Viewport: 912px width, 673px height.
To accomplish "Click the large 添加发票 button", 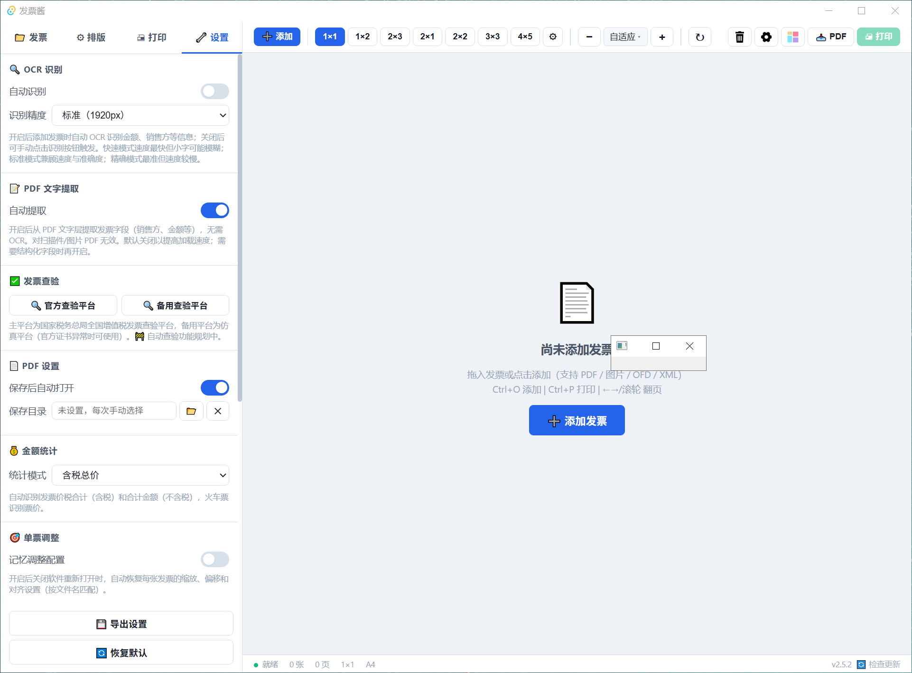I will 577,420.
